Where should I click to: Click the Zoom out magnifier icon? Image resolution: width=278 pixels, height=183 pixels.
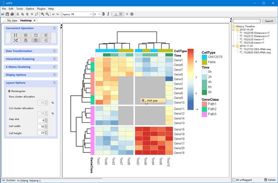click(47, 14)
